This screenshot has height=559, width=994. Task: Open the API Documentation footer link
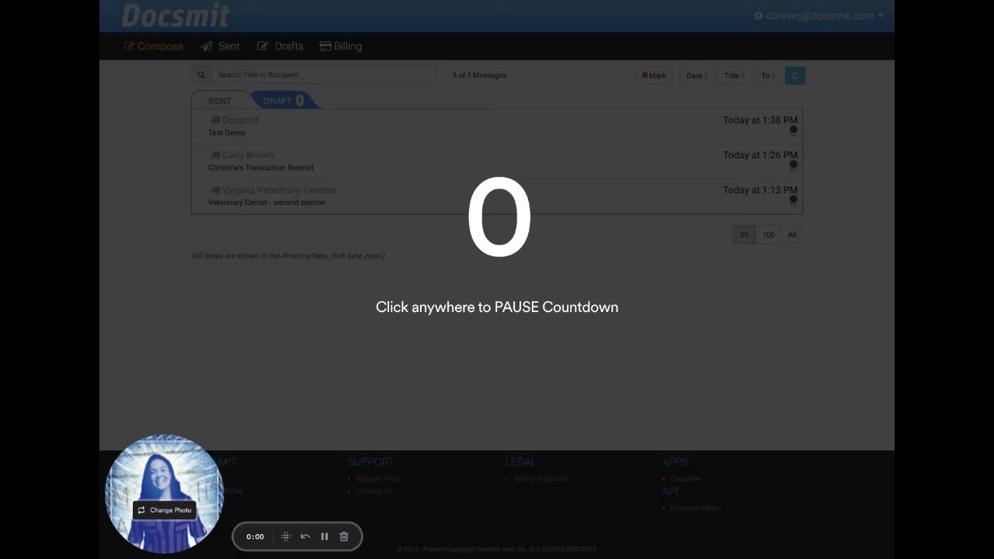pos(695,509)
